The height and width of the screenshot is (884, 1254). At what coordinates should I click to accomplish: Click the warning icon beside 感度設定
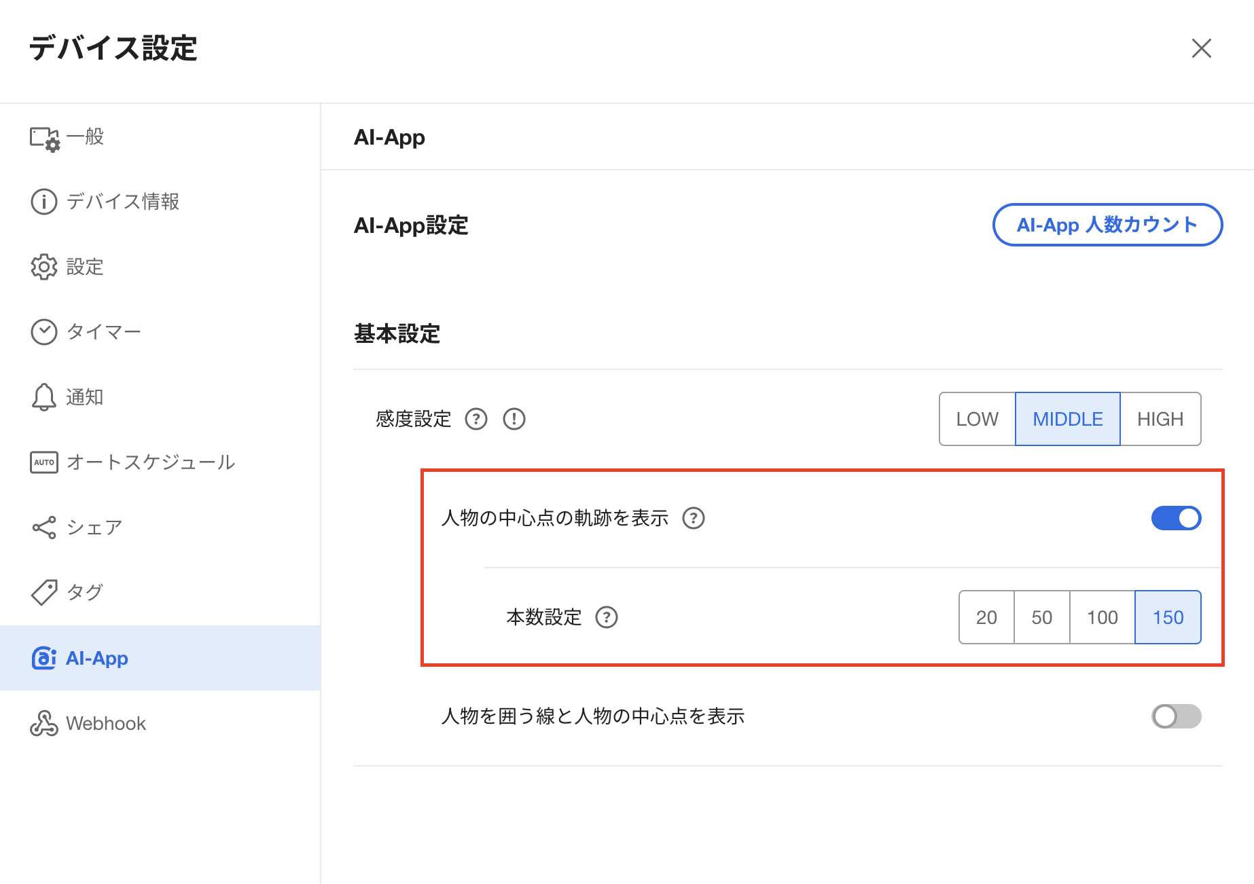click(514, 420)
